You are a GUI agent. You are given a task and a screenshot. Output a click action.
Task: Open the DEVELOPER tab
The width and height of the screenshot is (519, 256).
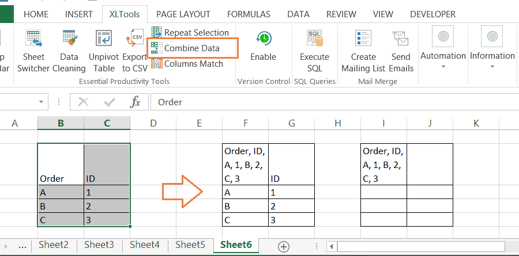(x=432, y=14)
